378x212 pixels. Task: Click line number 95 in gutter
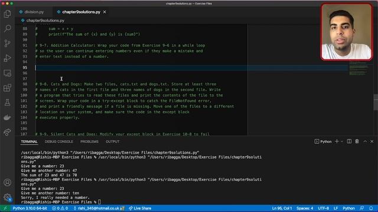point(25,68)
